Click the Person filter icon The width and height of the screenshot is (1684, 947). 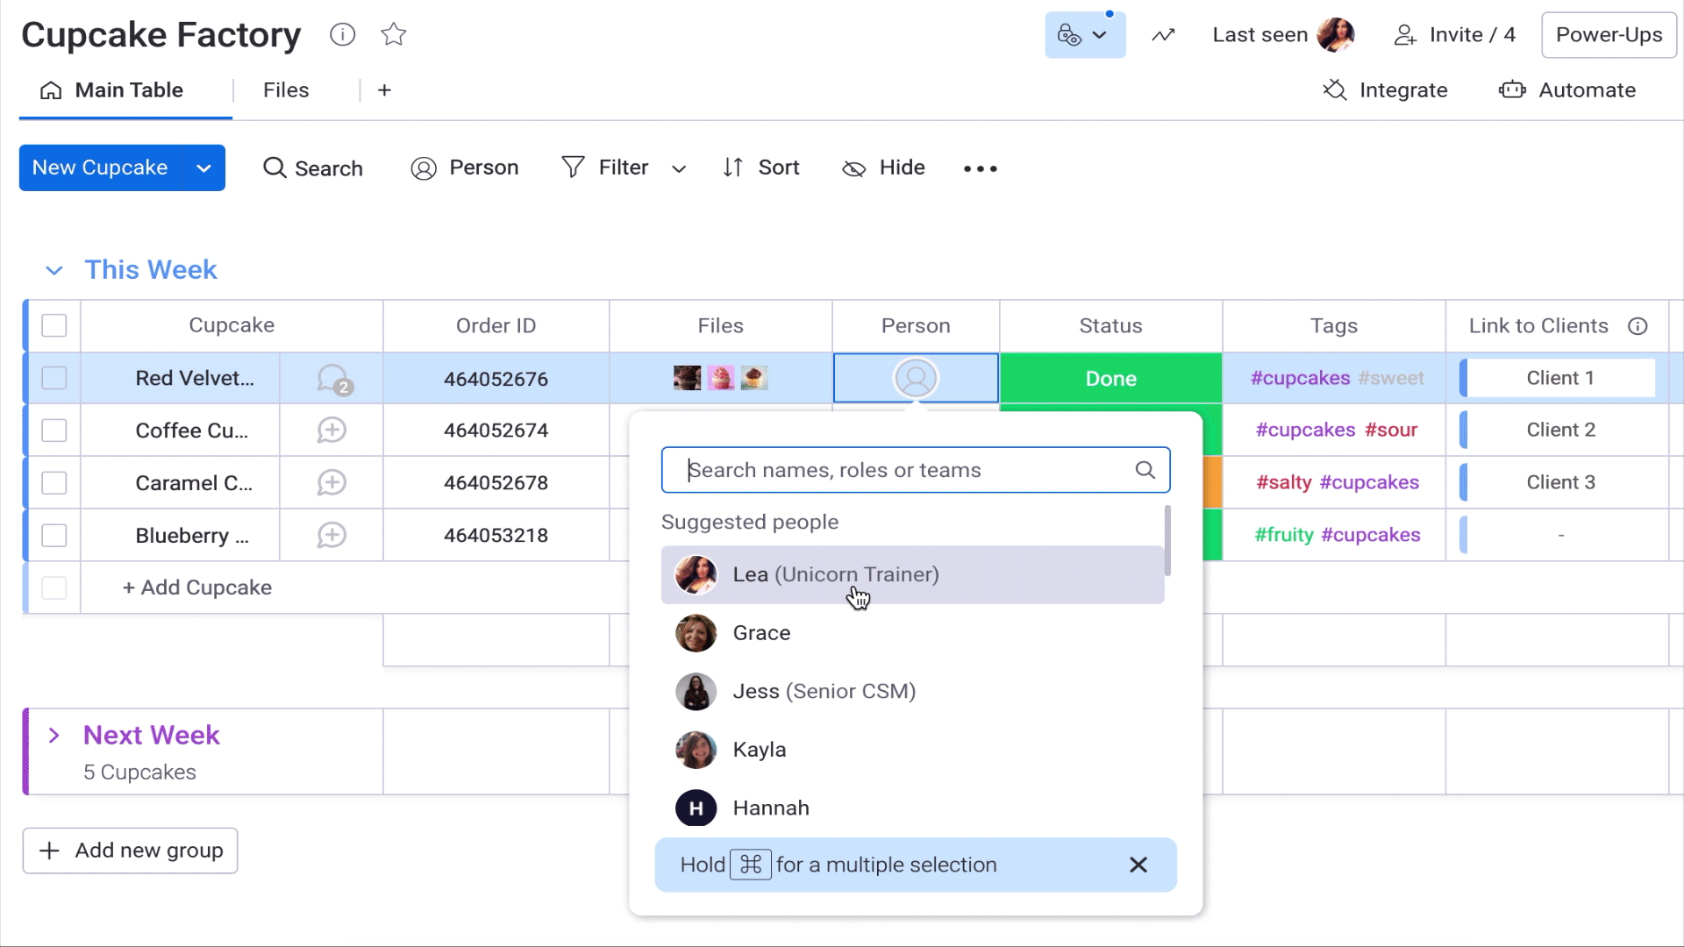pos(425,167)
